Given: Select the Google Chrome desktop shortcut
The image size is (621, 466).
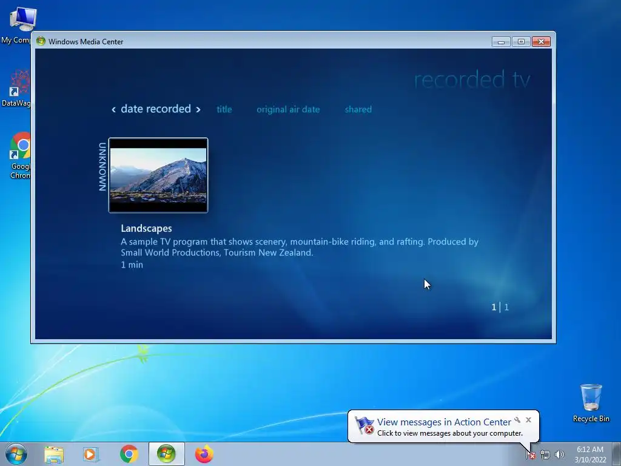Looking at the screenshot, I should coord(20,155).
